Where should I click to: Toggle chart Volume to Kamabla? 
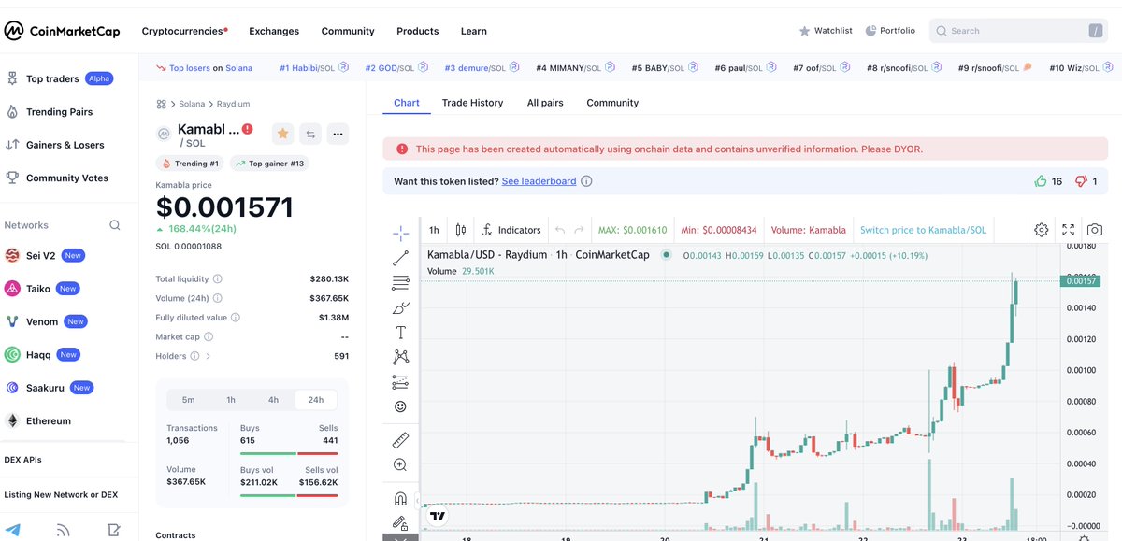click(x=808, y=230)
